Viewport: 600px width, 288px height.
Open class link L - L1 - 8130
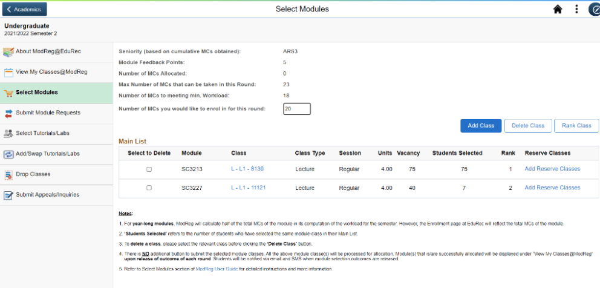tap(248, 169)
